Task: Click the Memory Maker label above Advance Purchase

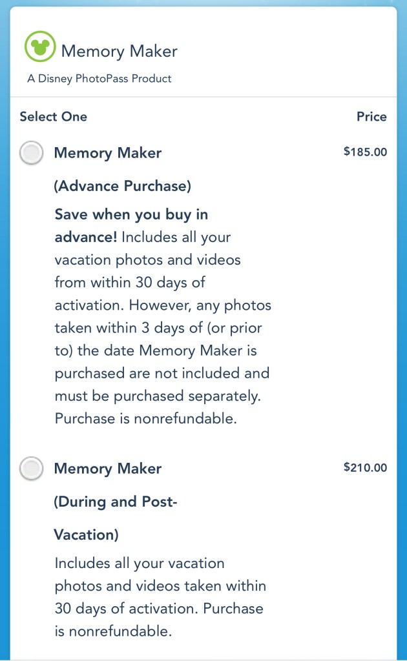Action: [108, 153]
